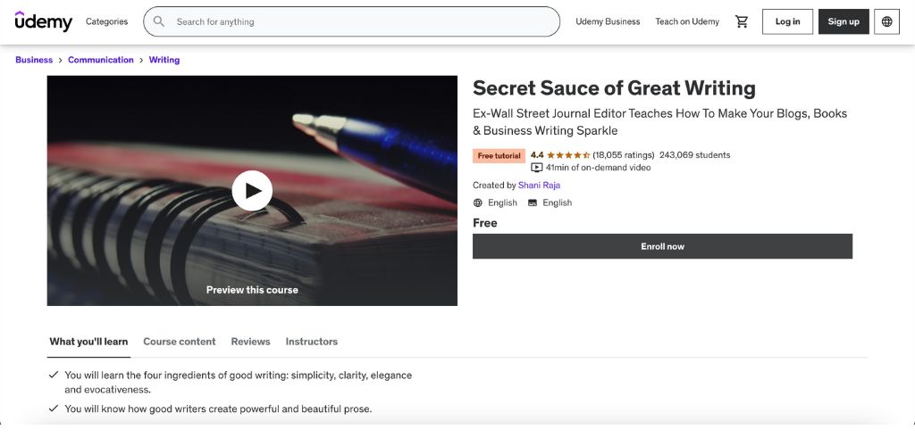Click the Sign up button
Viewport: 915px width, 446px height.
[x=844, y=21]
